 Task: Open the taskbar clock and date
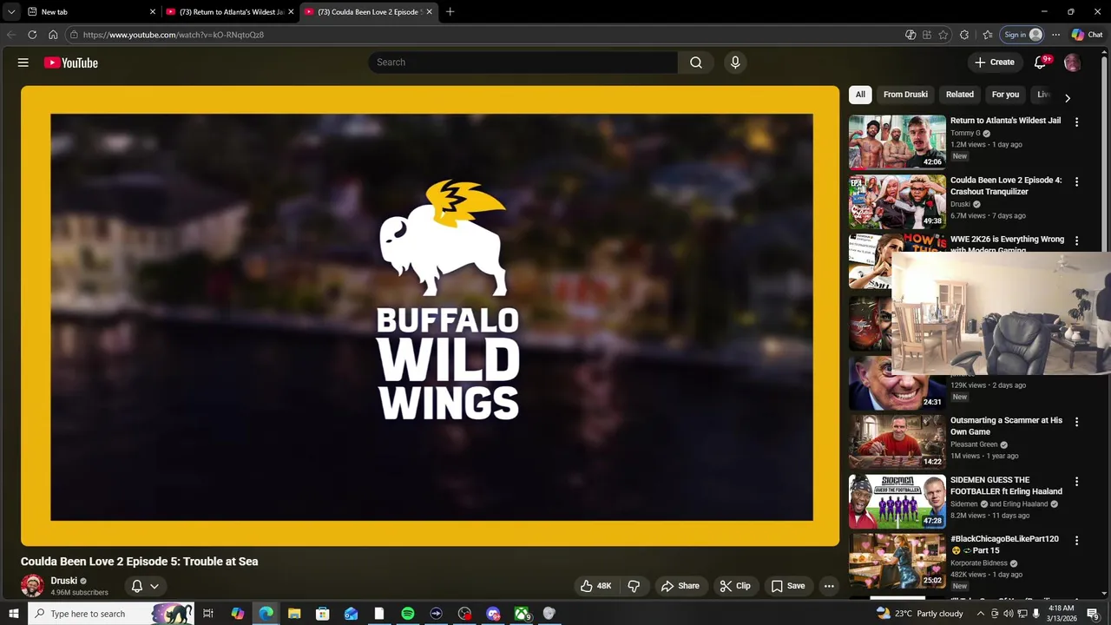pyautogui.click(x=1062, y=614)
